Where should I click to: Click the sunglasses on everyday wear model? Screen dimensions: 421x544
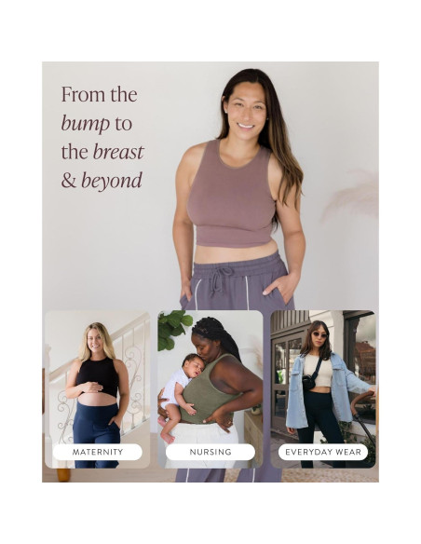[x=319, y=335]
